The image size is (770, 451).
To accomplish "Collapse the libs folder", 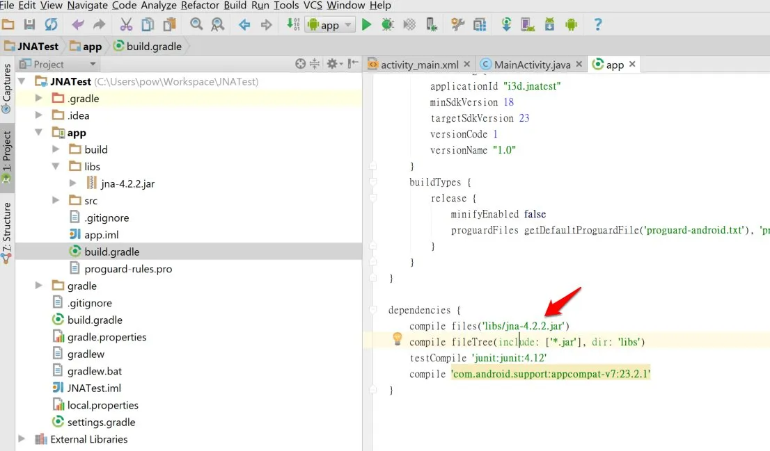I will click(56, 166).
